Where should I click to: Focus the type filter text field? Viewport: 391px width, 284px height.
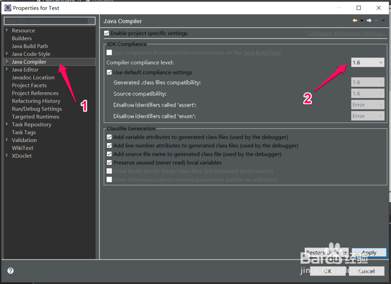click(50, 21)
